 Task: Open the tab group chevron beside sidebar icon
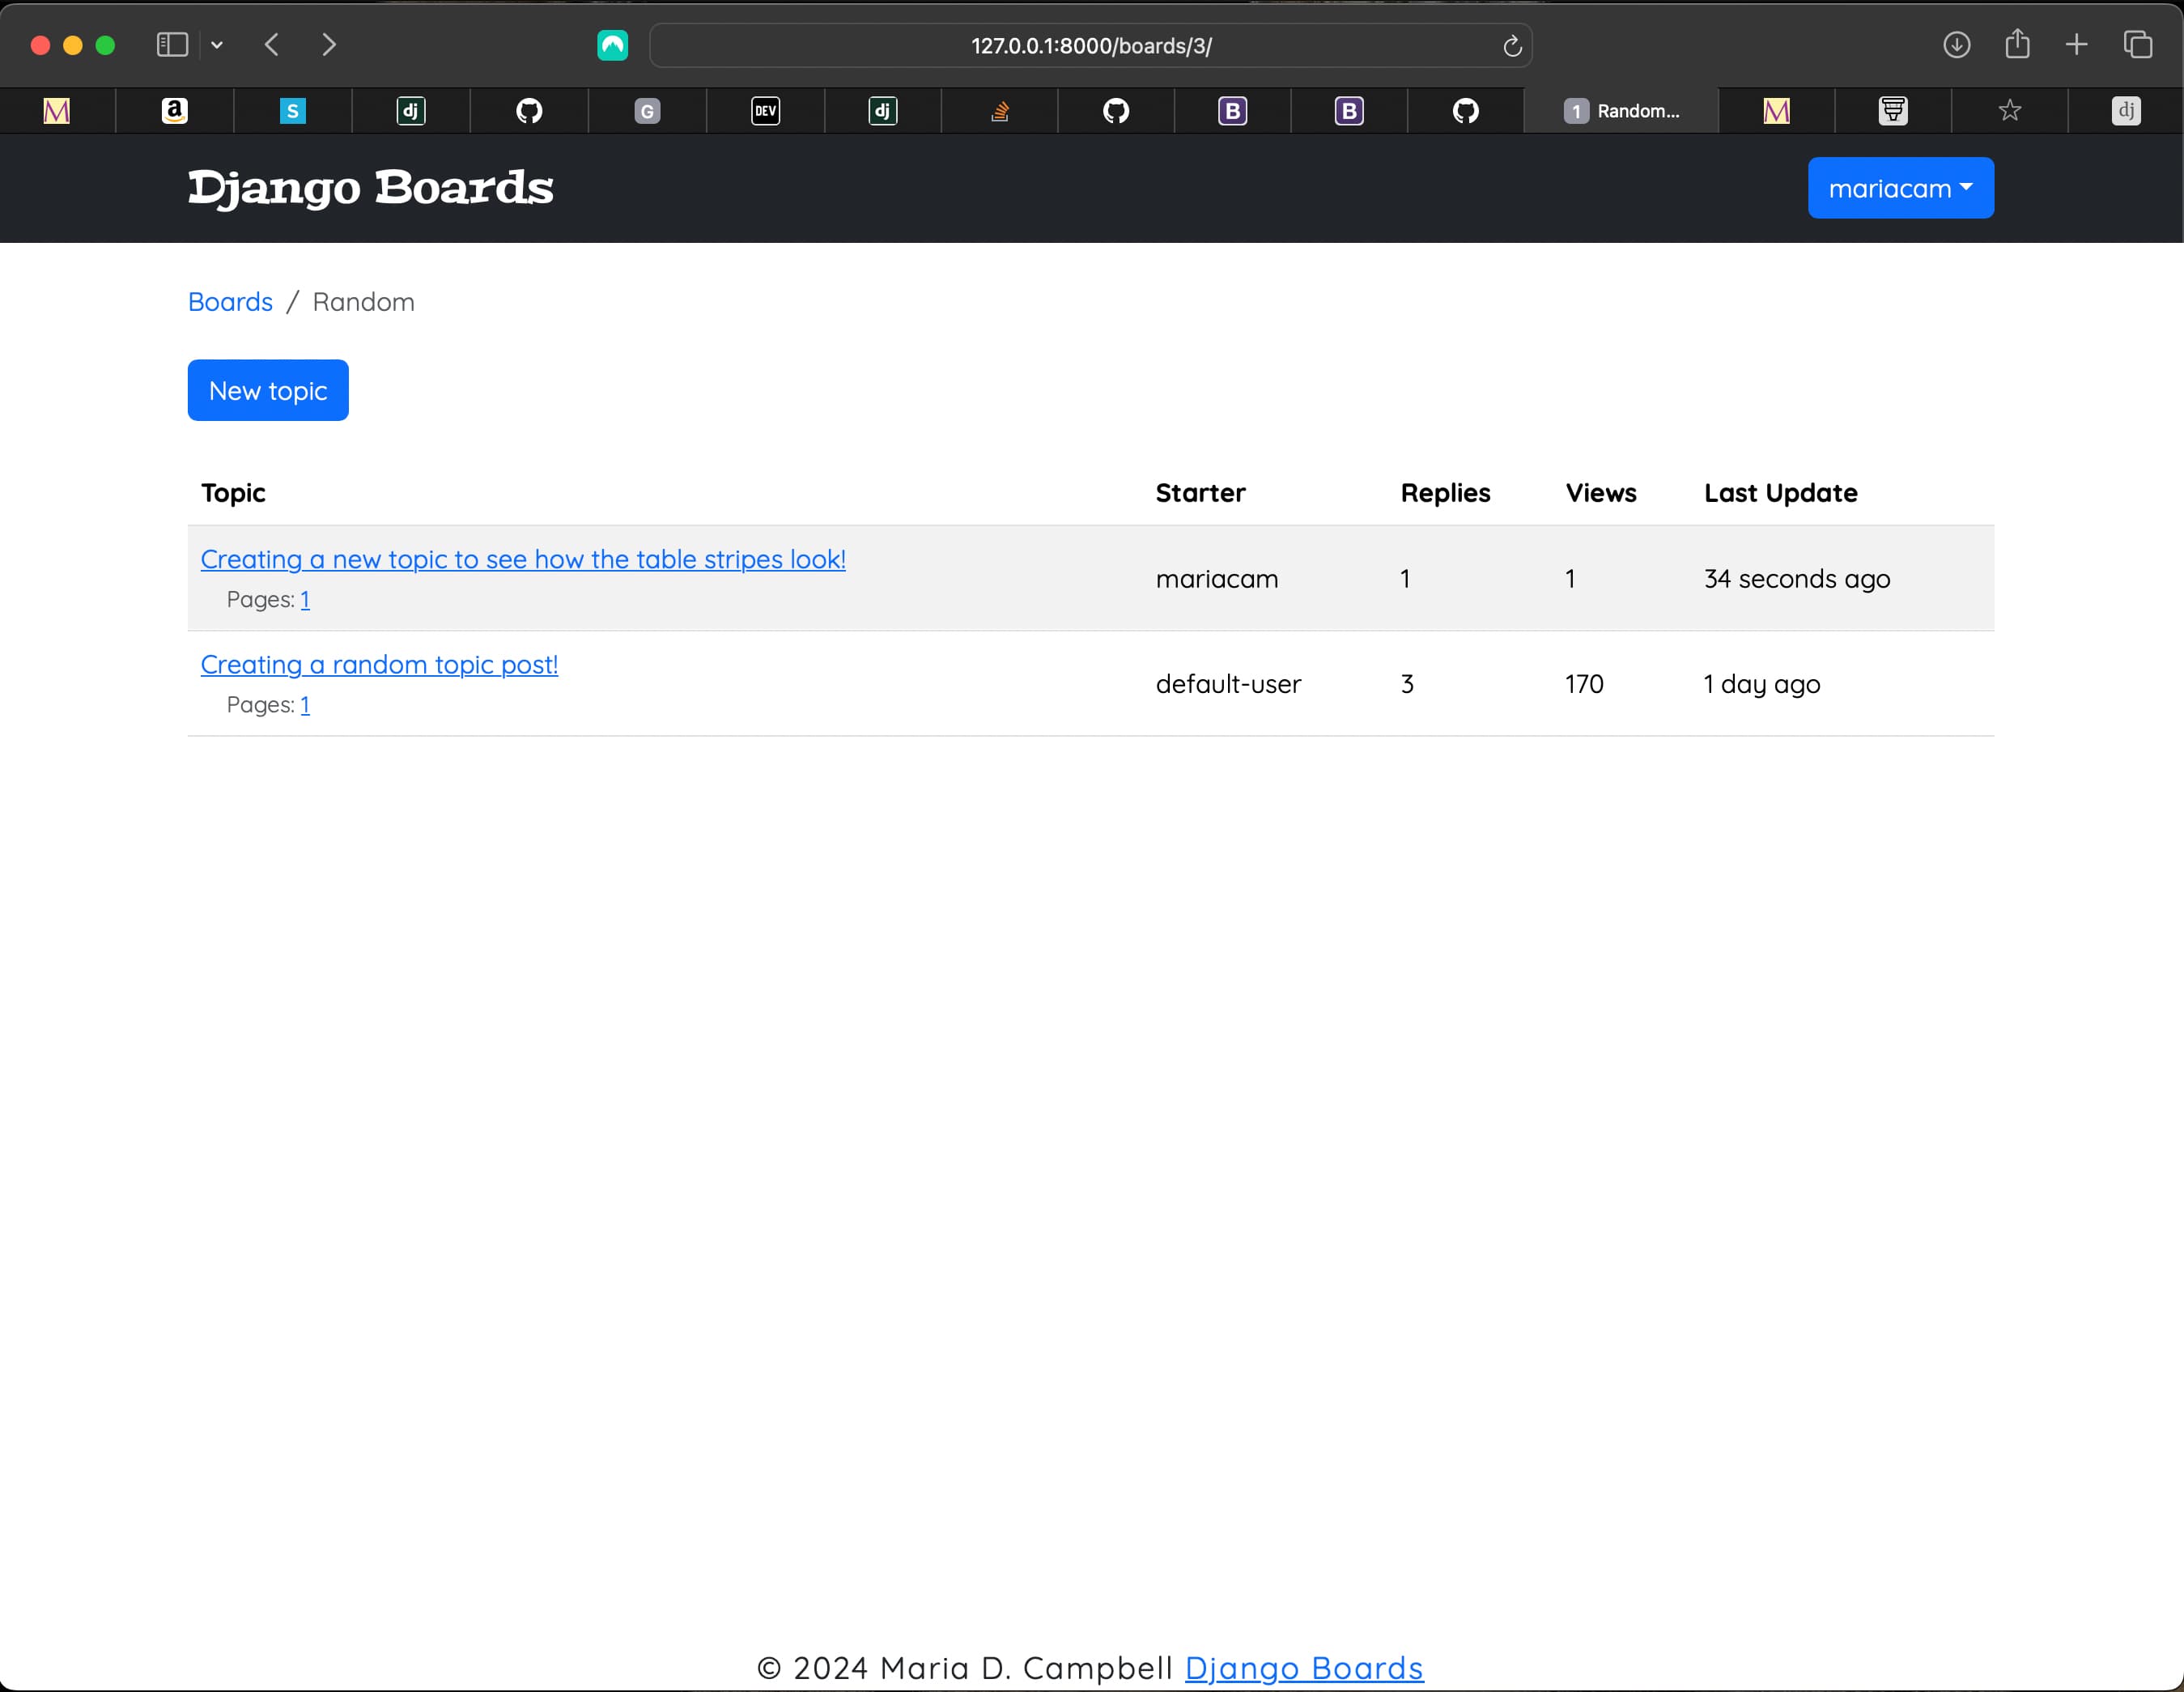tap(217, 45)
